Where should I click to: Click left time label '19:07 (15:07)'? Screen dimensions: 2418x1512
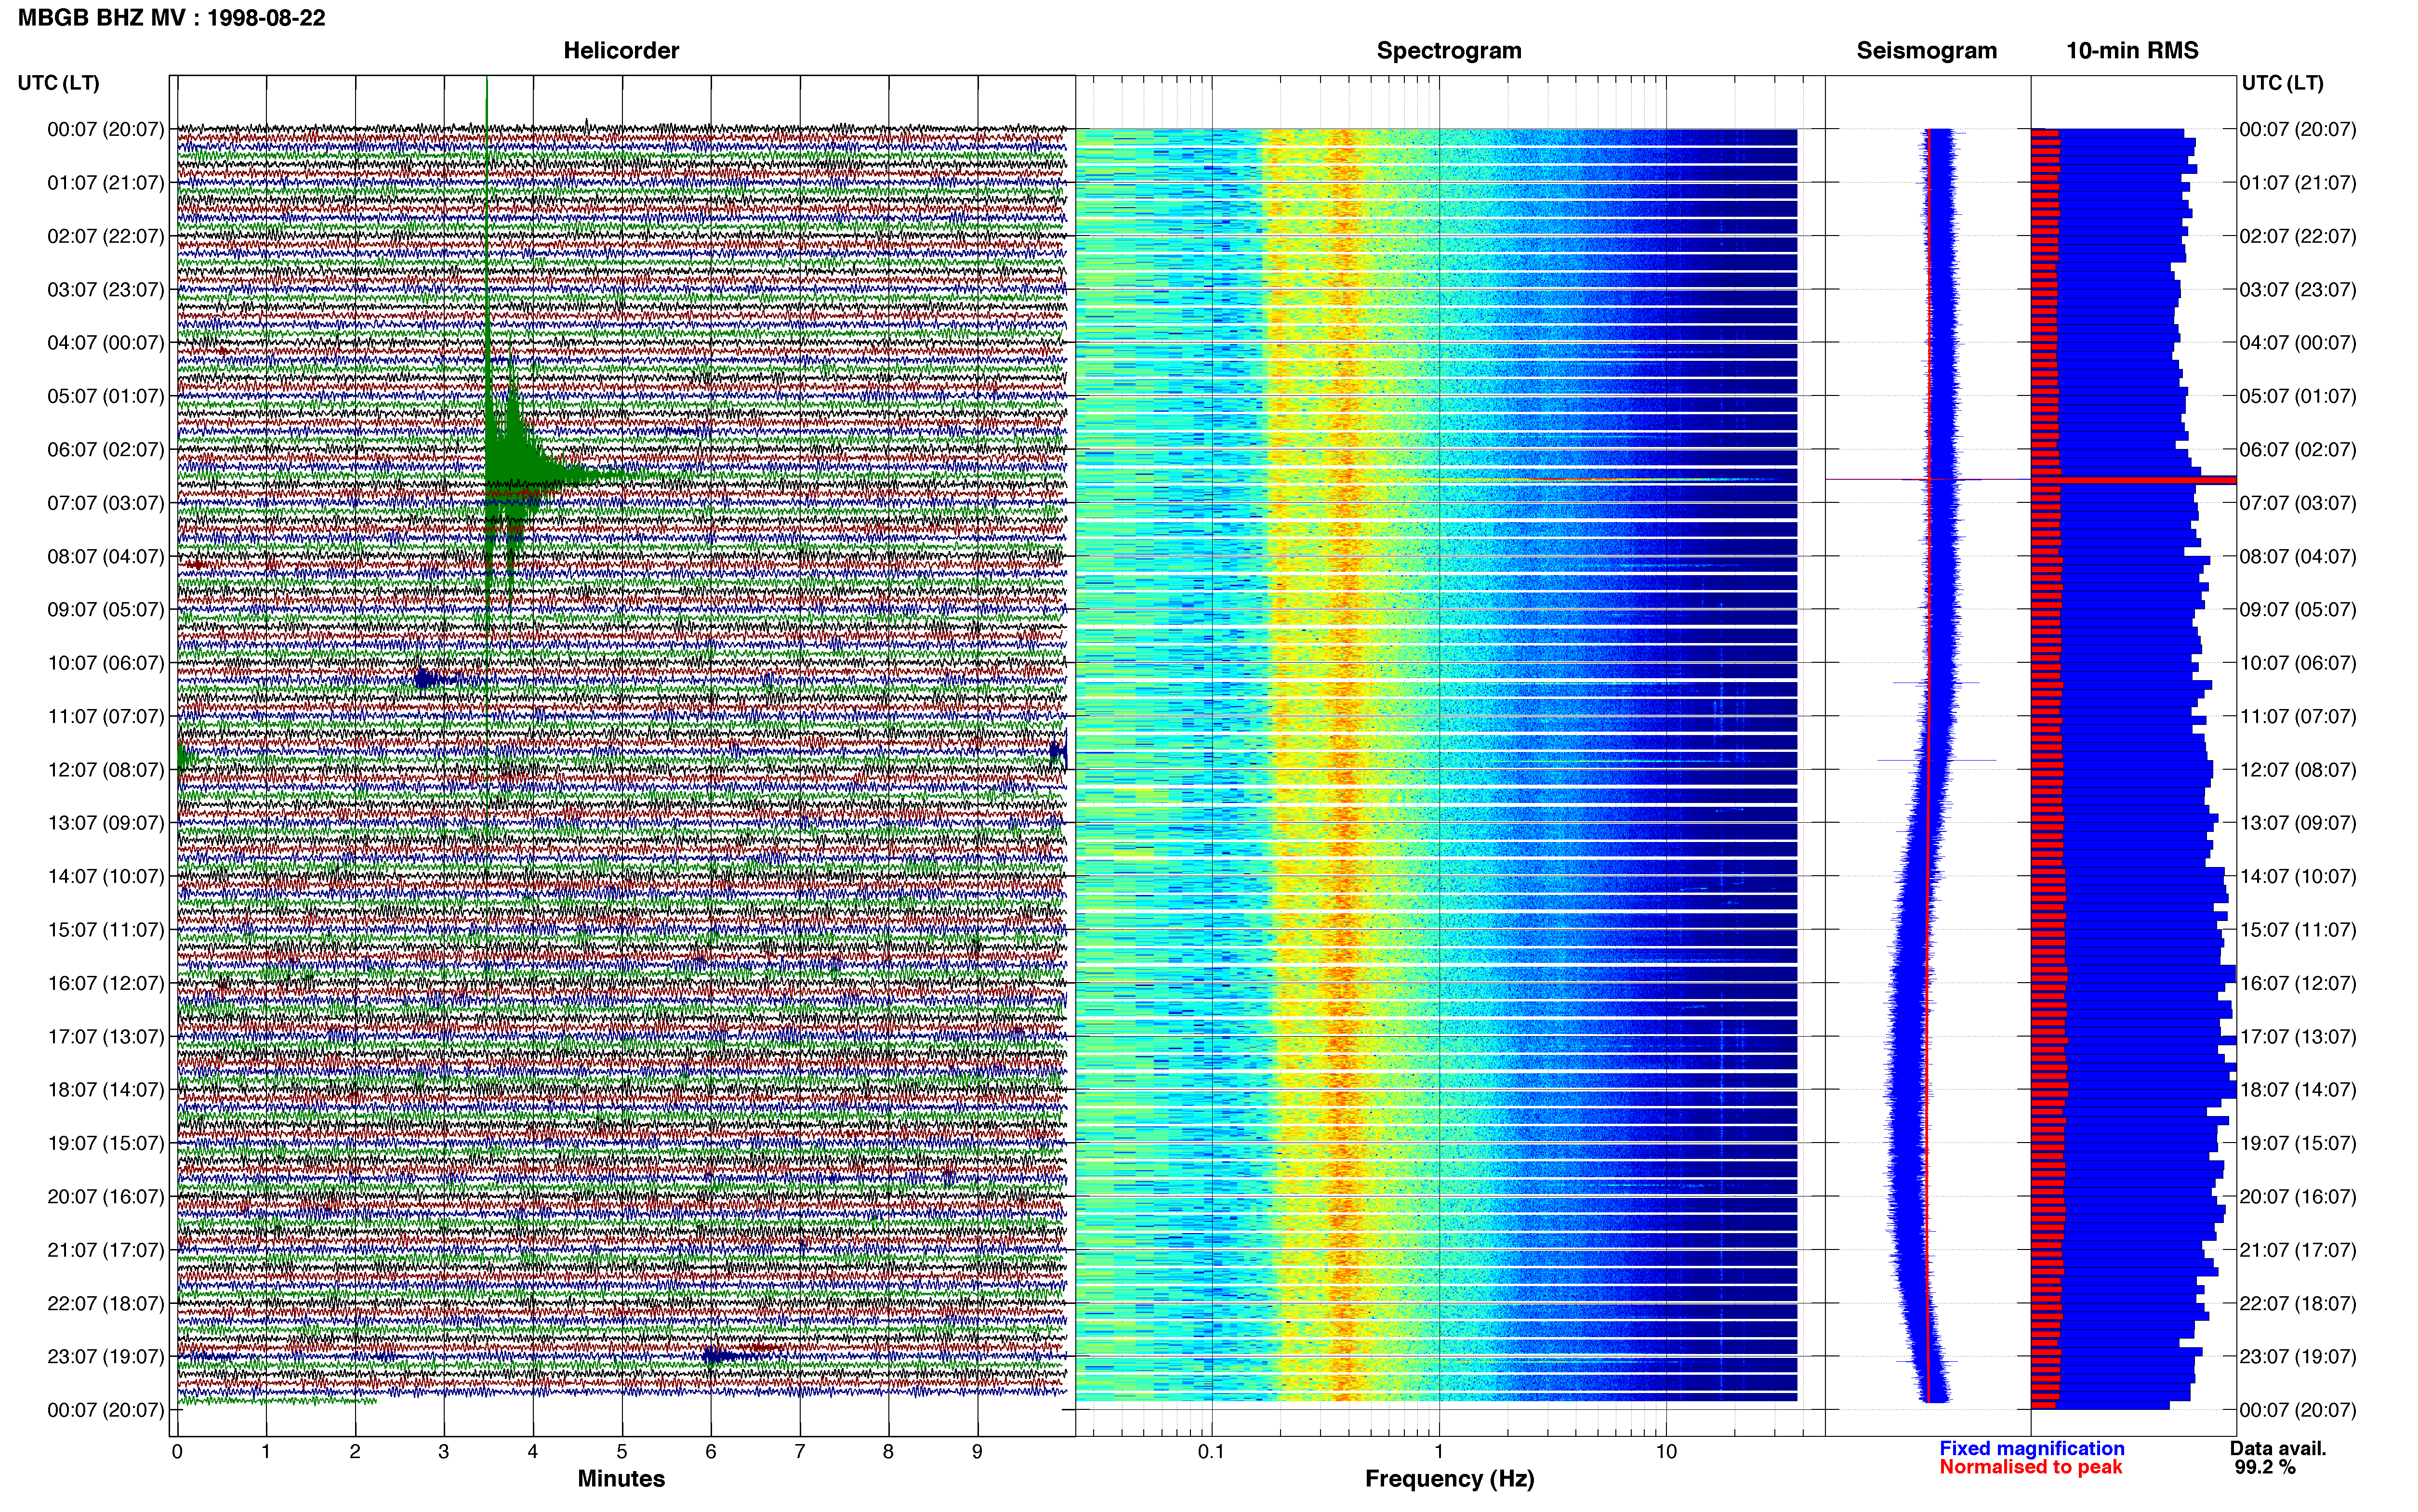click(106, 1143)
